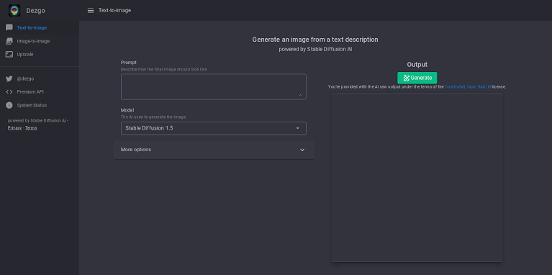Open the System Status page
This screenshot has width=552, height=275.
[x=40, y=105]
